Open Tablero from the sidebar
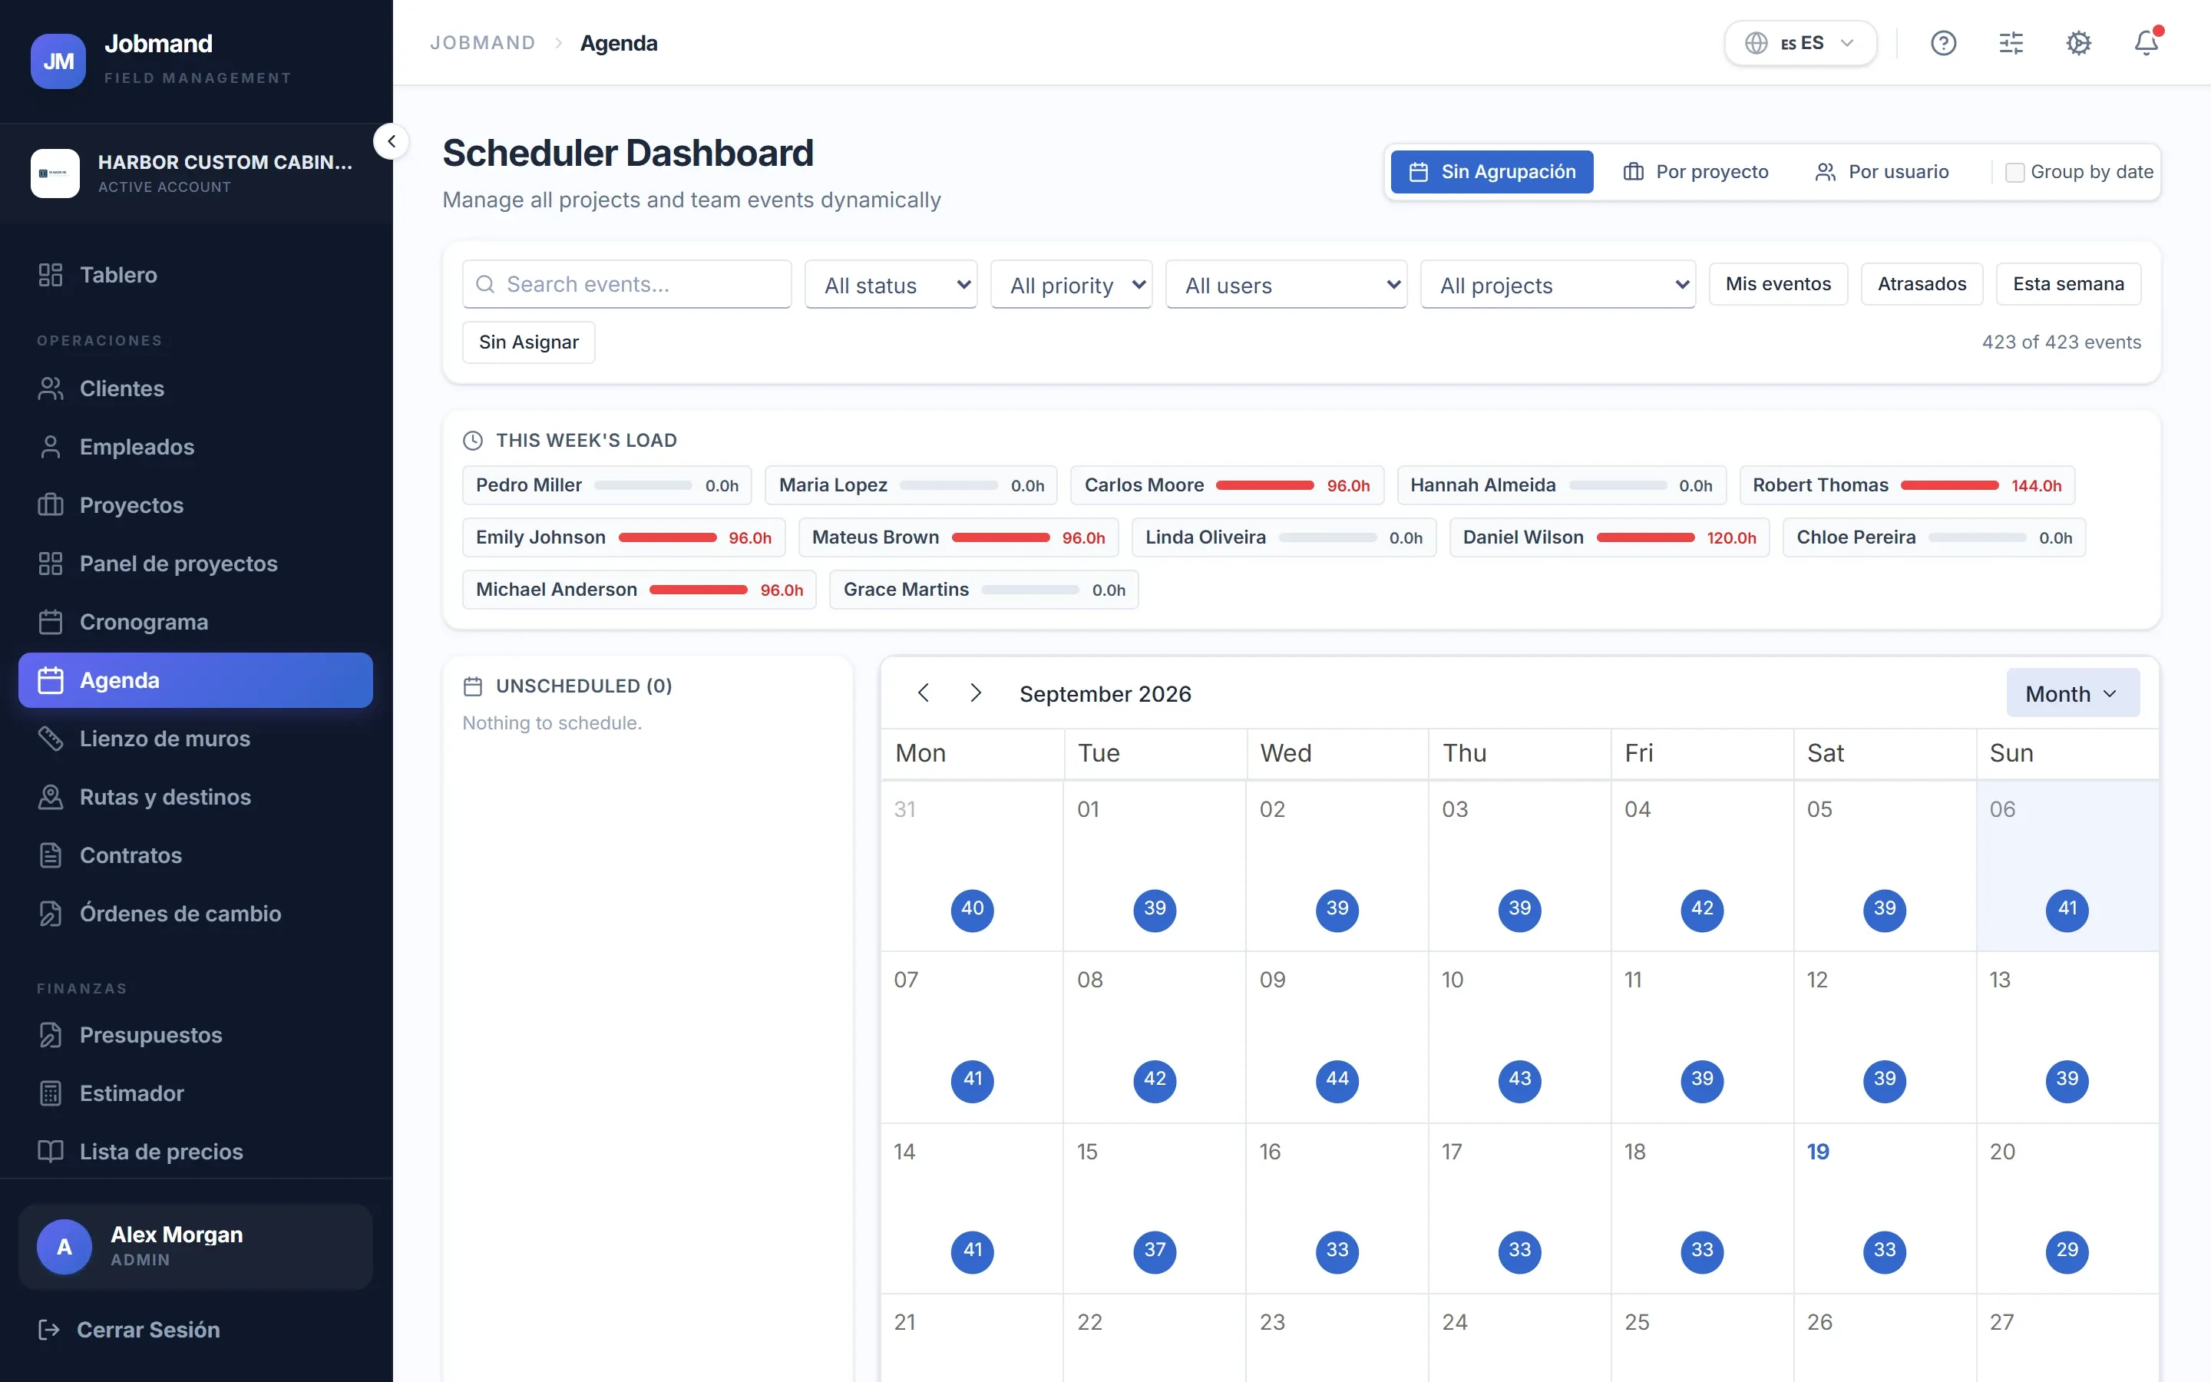Image resolution: width=2211 pixels, height=1382 pixels. pos(196,275)
